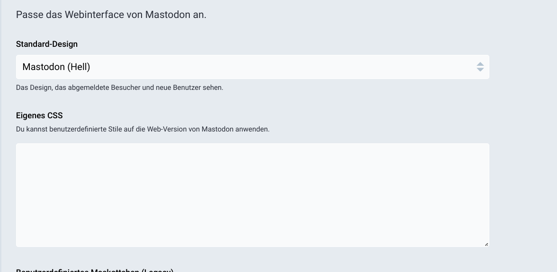Click the 'Eigenes CSS' field label
The height and width of the screenshot is (272, 557).
click(x=39, y=115)
